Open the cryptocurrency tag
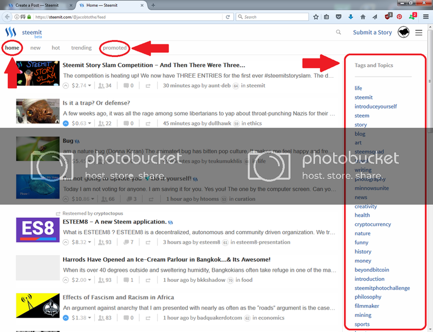Image resolution: width=433 pixels, height=332 pixels. pyautogui.click(x=373, y=225)
